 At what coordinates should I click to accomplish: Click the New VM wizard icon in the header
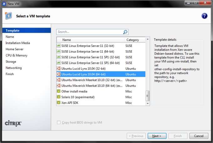tap(8, 16)
